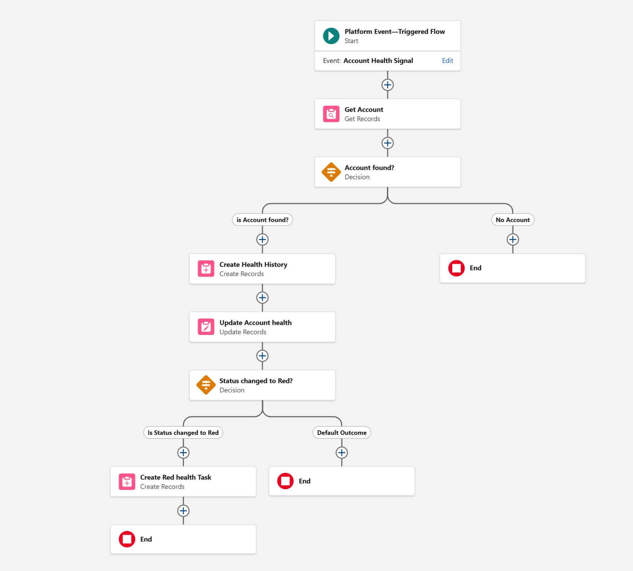Select the No Account outcome label
The height and width of the screenshot is (571, 633).
point(512,220)
